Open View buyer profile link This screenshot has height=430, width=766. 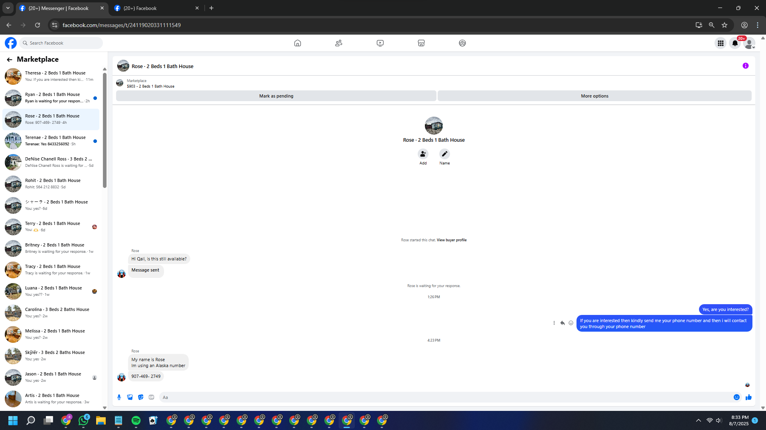[x=452, y=240]
